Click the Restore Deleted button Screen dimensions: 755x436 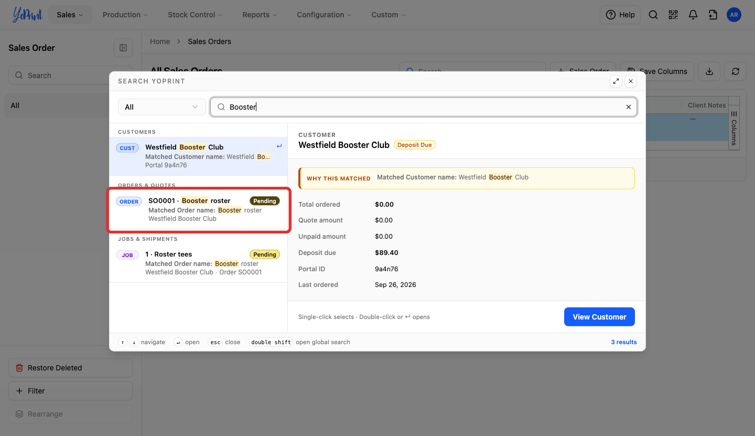pos(70,368)
